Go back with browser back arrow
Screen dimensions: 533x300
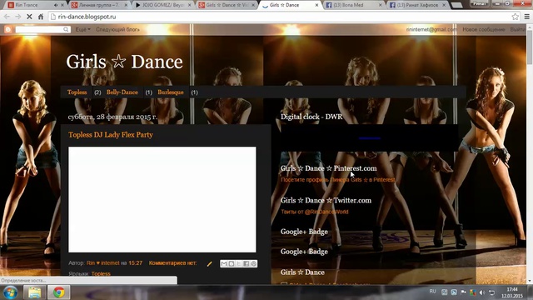pos(7,17)
